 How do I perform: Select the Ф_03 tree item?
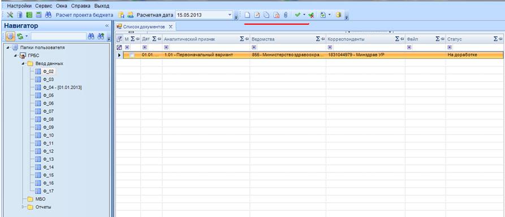click(48, 79)
